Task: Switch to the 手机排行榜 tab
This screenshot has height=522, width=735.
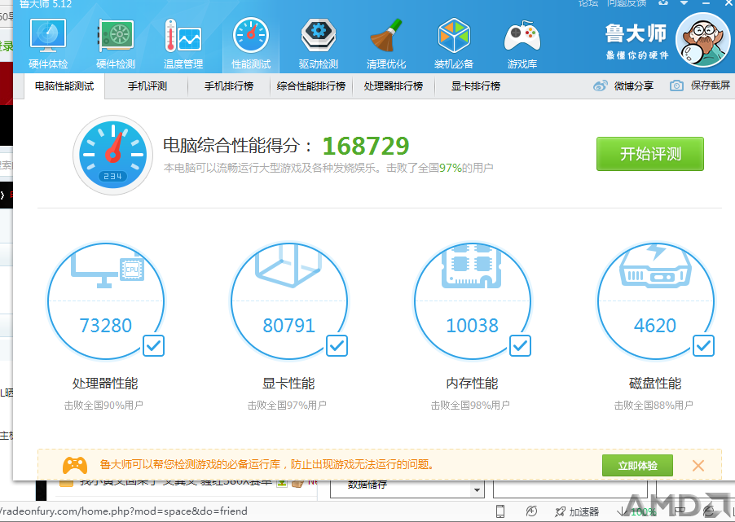Action: 229,86
